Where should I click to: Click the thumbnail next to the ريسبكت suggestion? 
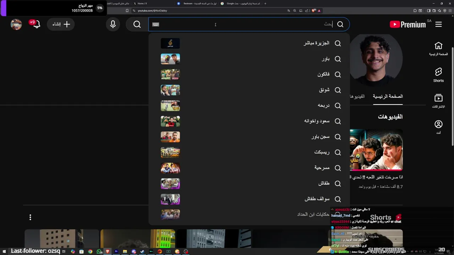tap(170, 152)
